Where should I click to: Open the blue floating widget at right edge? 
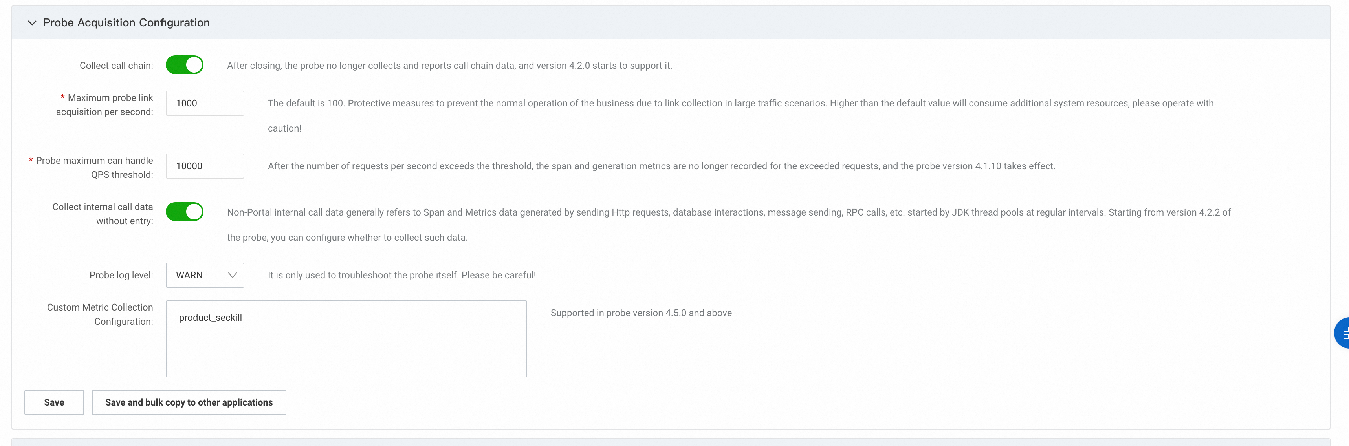point(1342,333)
